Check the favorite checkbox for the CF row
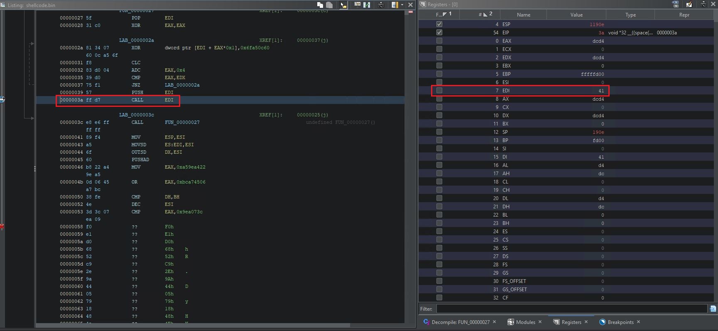This screenshot has width=718, height=331. (439, 297)
